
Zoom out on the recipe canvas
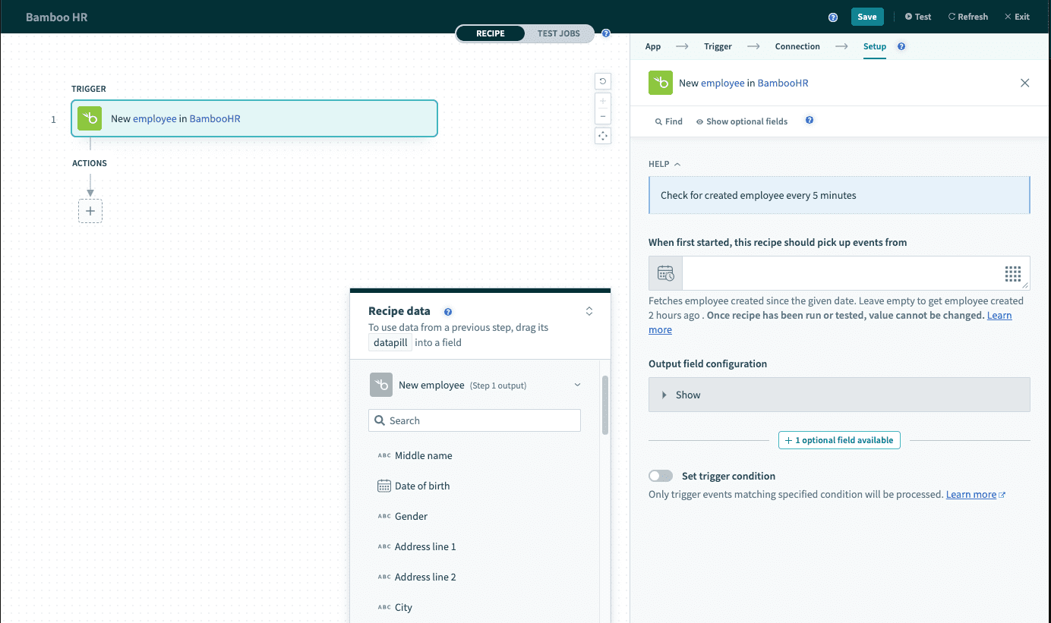(x=603, y=116)
